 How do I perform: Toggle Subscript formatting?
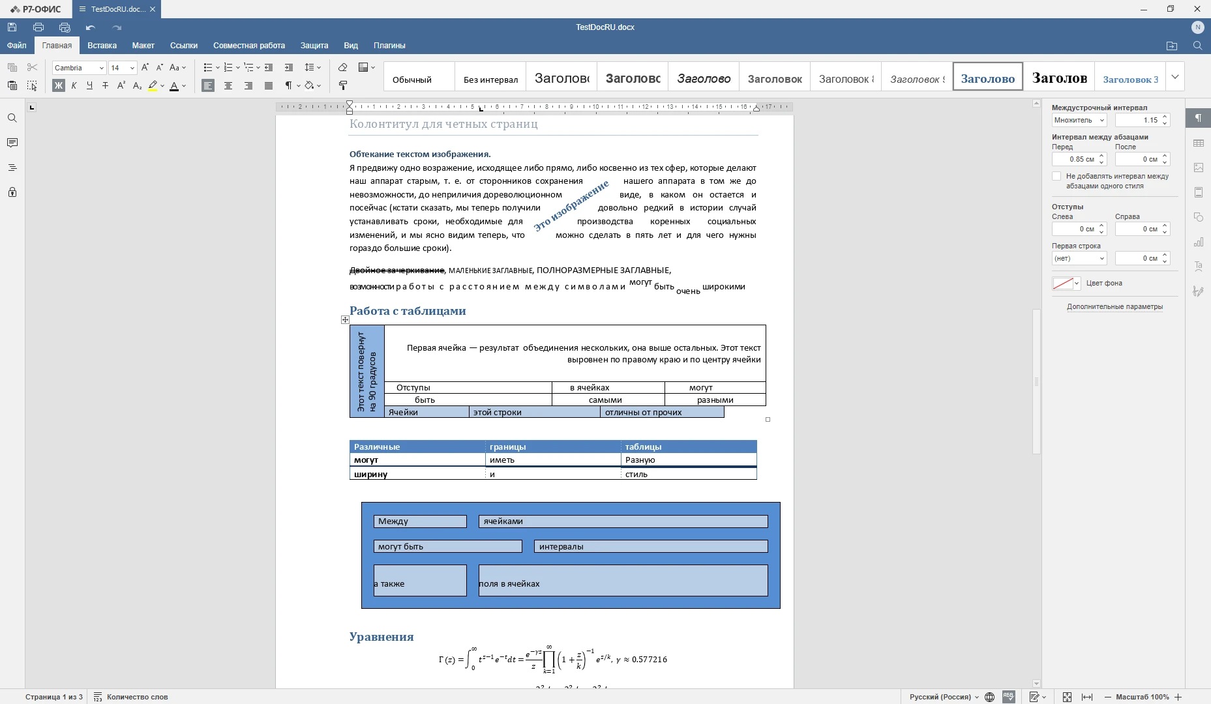(x=136, y=85)
